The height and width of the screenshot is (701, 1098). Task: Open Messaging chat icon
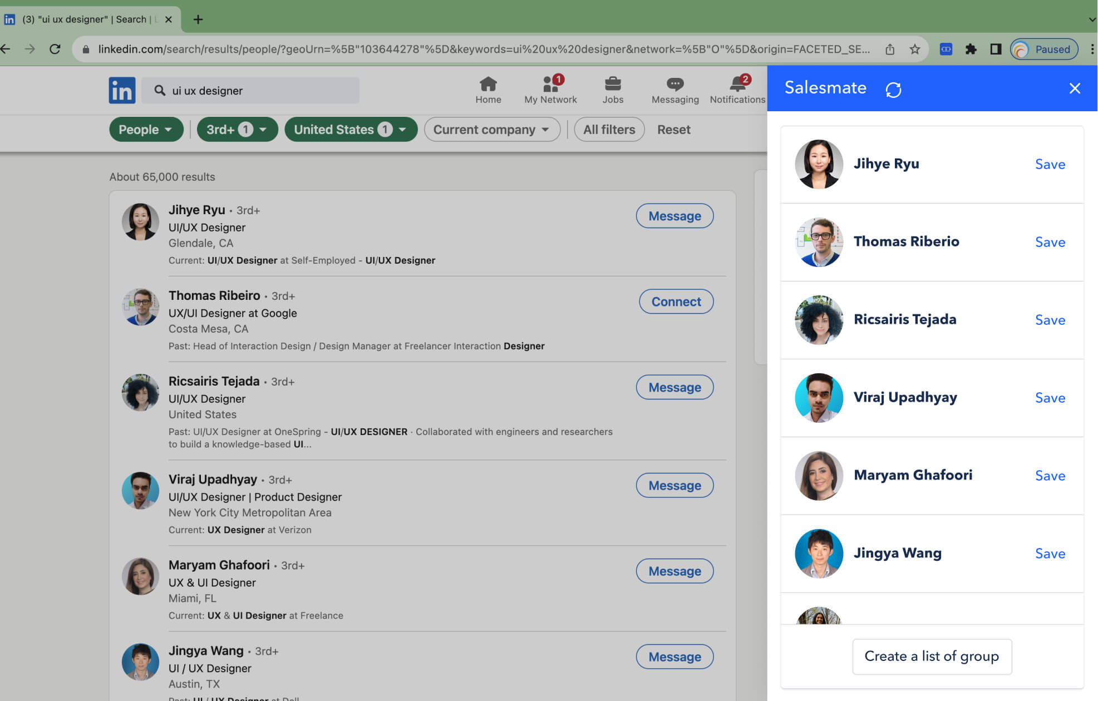[675, 90]
